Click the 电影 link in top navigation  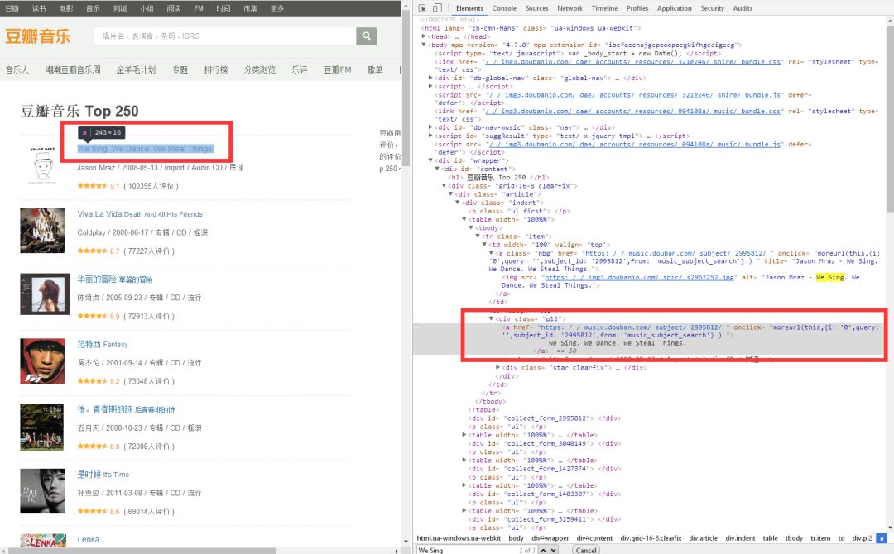tap(65, 8)
